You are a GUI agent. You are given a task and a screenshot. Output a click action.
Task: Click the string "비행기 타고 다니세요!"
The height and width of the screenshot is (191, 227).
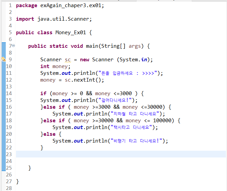(137, 141)
